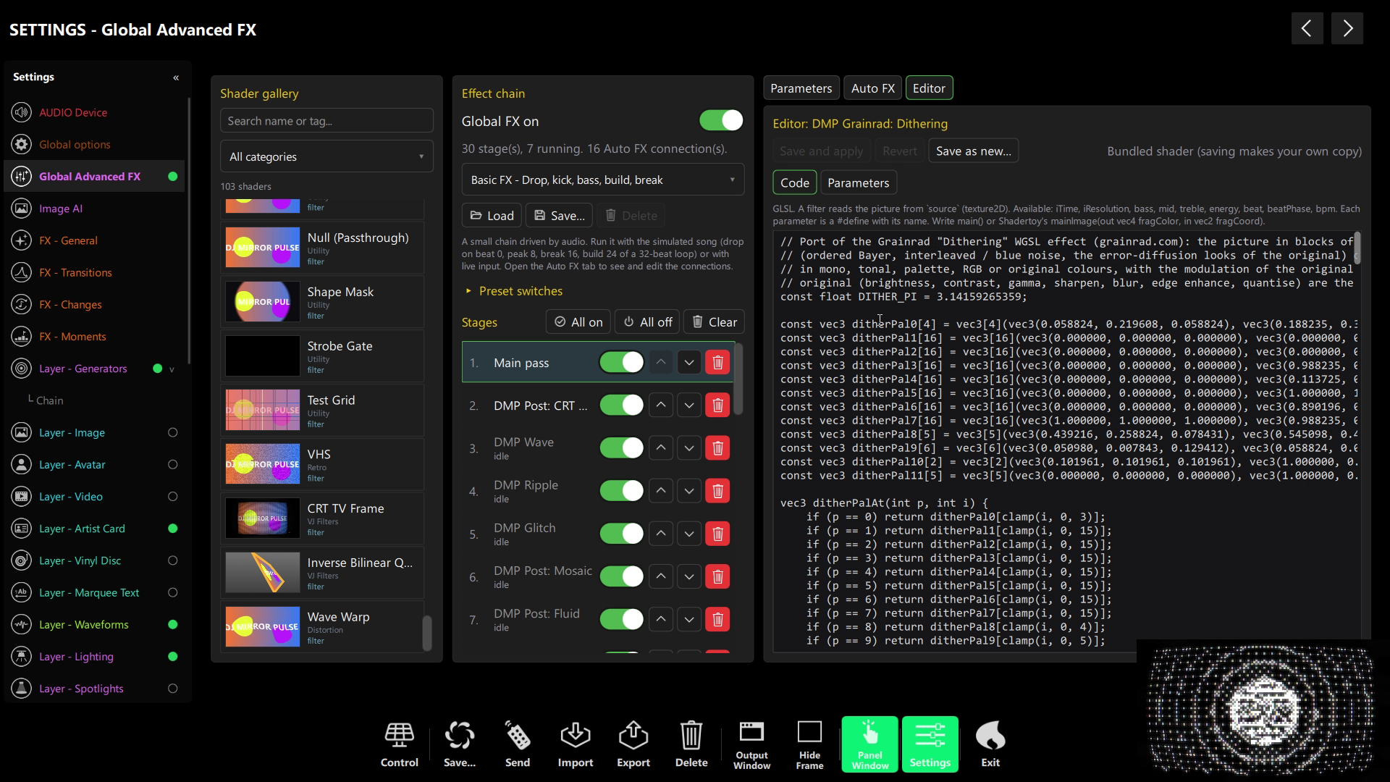The height and width of the screenshot is (782, 1390).
Task: Click the Hide Frame icon
Action: [809, 744]
